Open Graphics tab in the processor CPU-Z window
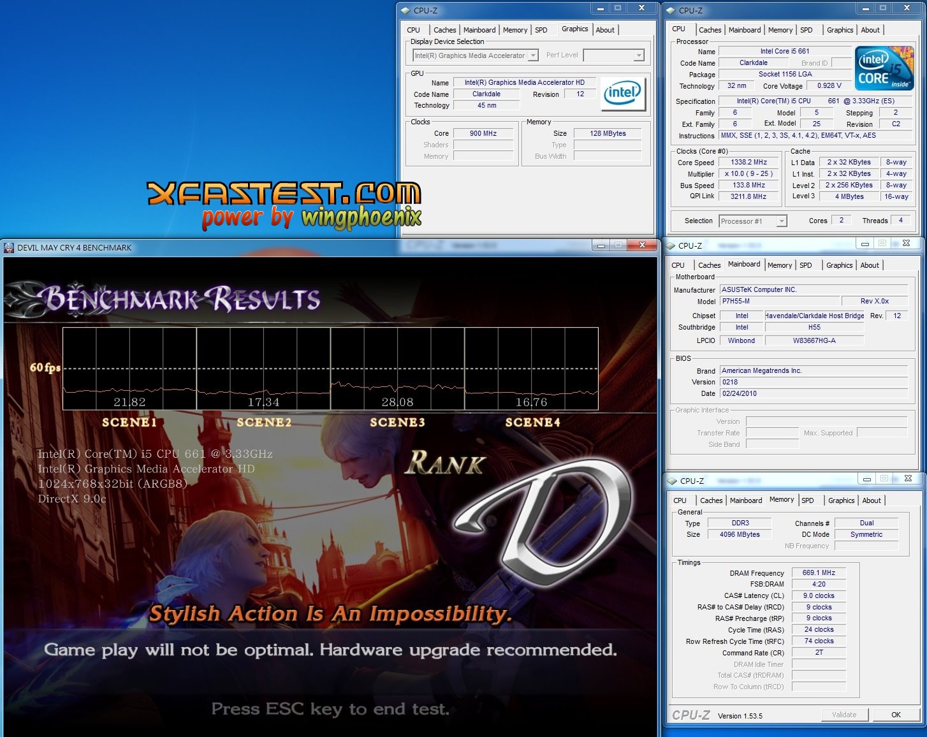Screen dimensions: 927x737 coord(840,30)
